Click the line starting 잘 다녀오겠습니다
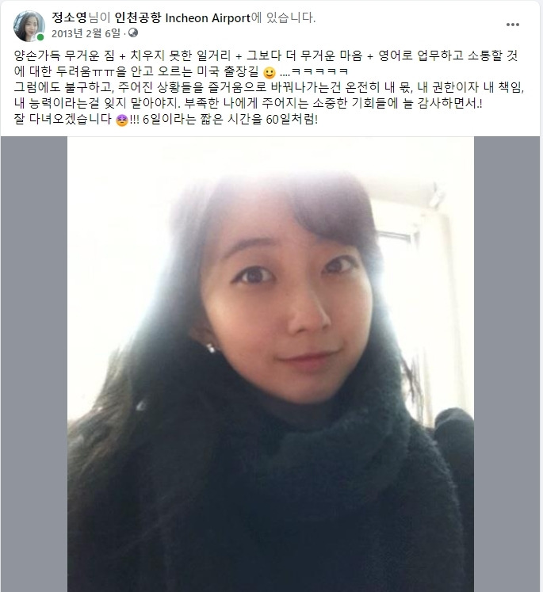Image resolution: width=543 pixels, height=592 pixels. (166, 120)
